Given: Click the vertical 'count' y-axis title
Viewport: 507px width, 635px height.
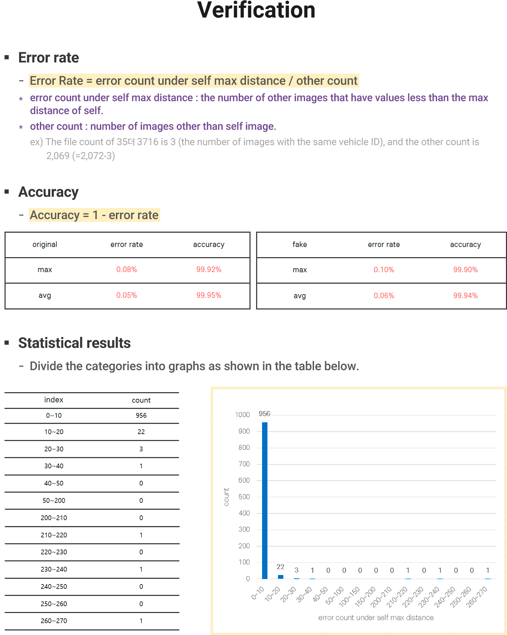Looking at the screenshot, I should click(x=226, y=497).
